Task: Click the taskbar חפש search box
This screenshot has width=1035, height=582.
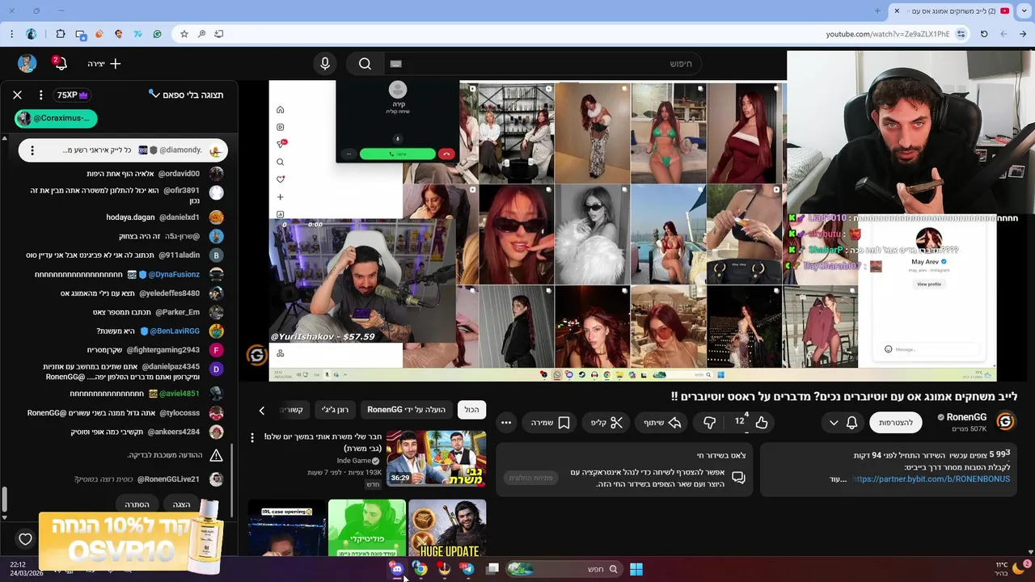Action: coord(564,569)
